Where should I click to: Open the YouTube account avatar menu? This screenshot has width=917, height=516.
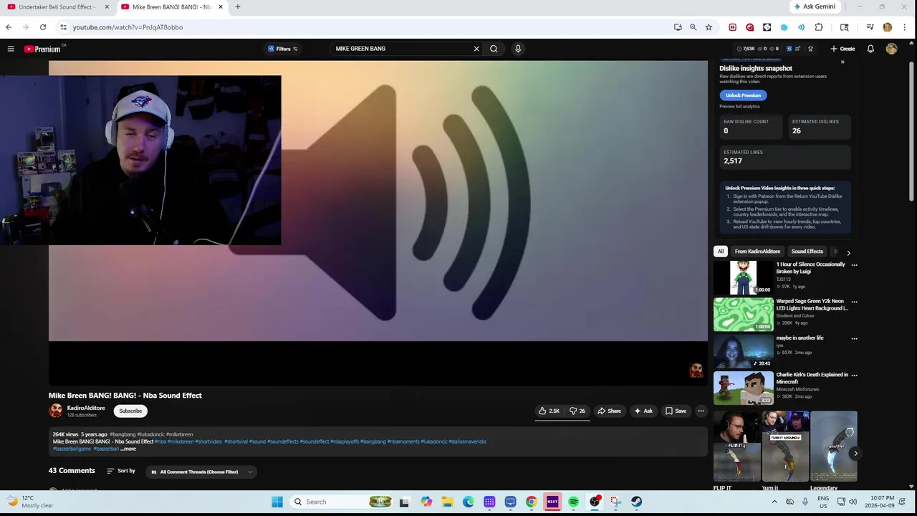click(891, 49)
